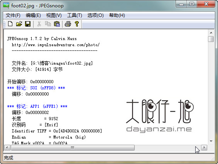Click the Identifier TIFF hex value line
Screen dimensions: 218x164
click(57, 131)
